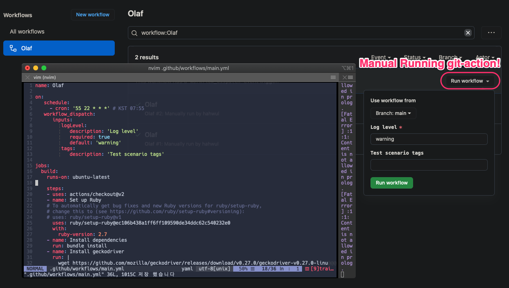The height and width of the screenshot is (288, 509).
Task: Click the yaml filetype indicator in the statusline
Action: [x=187, y=268]
